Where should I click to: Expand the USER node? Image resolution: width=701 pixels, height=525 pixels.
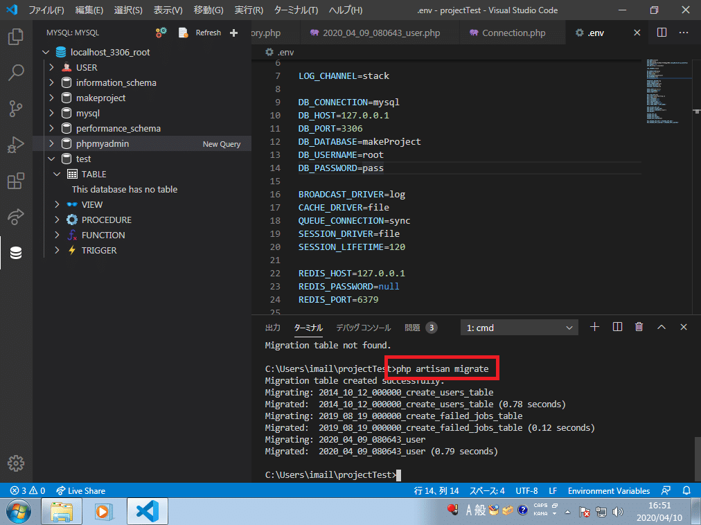coord(51,67)
